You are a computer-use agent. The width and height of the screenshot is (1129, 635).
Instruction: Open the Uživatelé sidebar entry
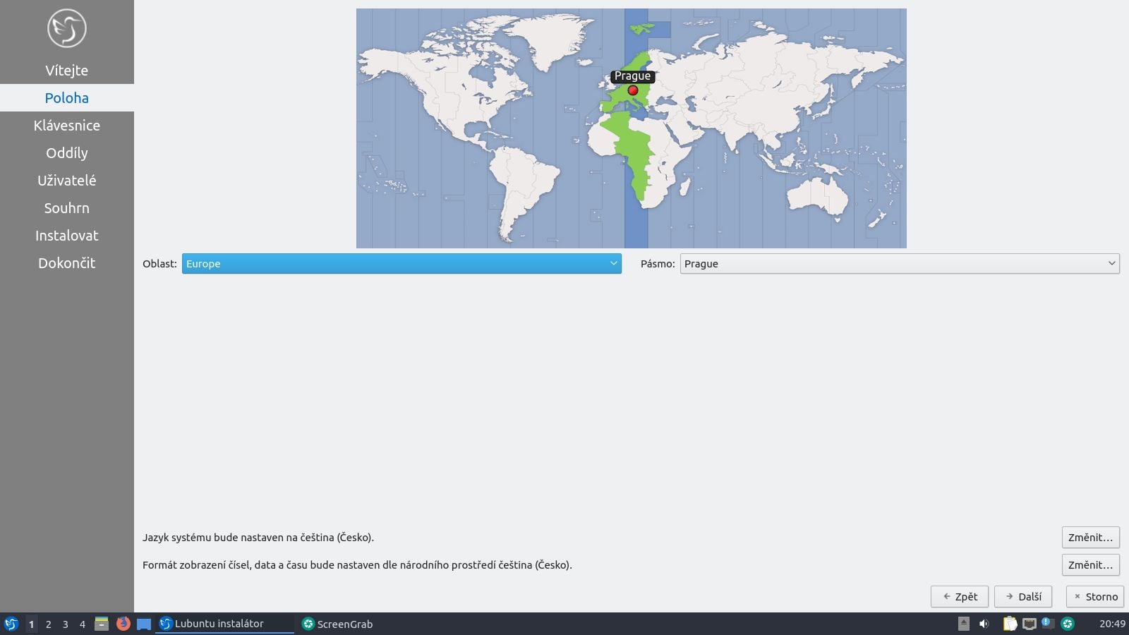point(67,180)
